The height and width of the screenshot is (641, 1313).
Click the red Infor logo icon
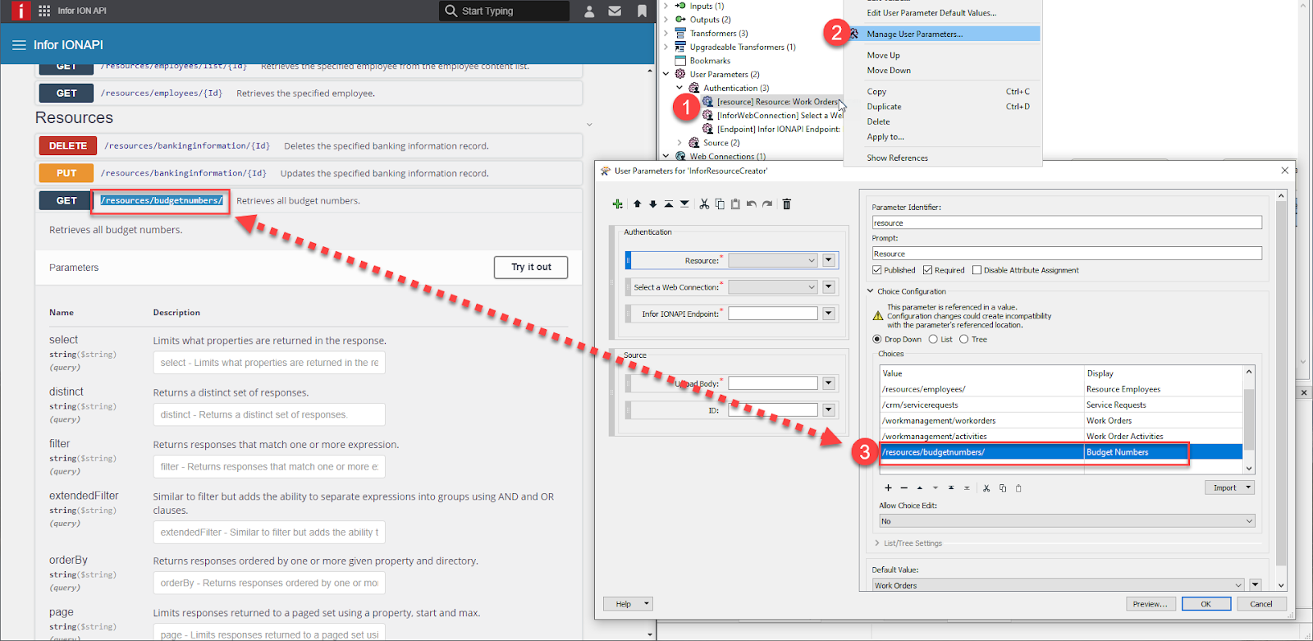click(21, 11)
